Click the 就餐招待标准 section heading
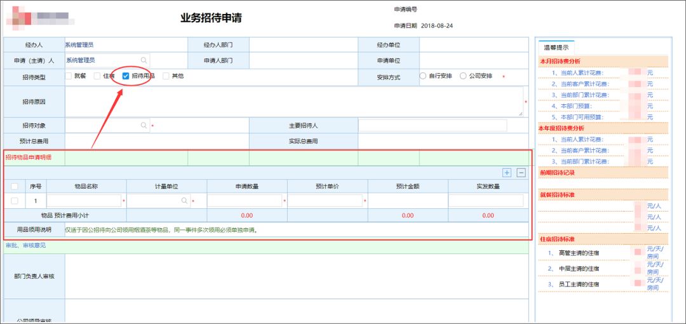Image resolution: width=686 pixels, height=324 pixels. [556, 195]
